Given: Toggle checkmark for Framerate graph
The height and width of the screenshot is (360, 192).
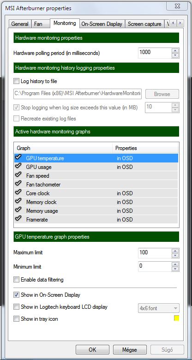Looking at the screenshot, I should tap(18, 219).
